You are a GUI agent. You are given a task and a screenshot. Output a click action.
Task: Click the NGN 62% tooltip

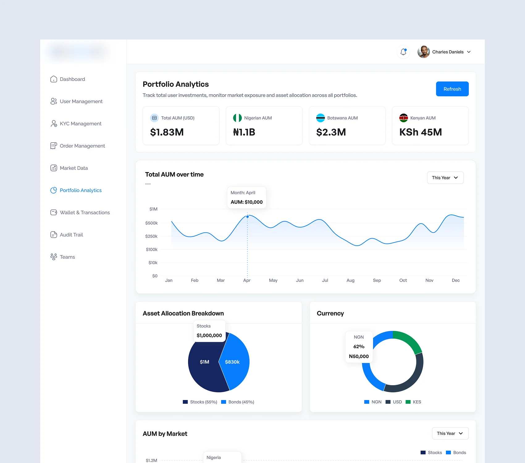pos(359,347)
